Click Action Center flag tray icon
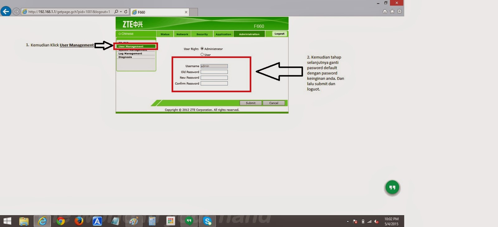The width and height of the screenshot is (498, 227). 355,221
